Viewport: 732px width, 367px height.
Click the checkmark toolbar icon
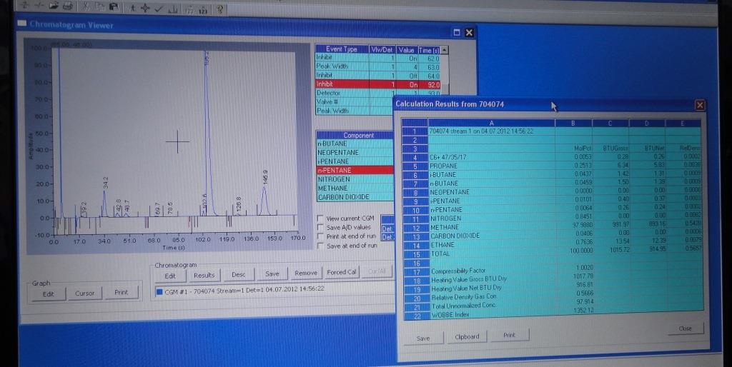(x=159, y=8)
